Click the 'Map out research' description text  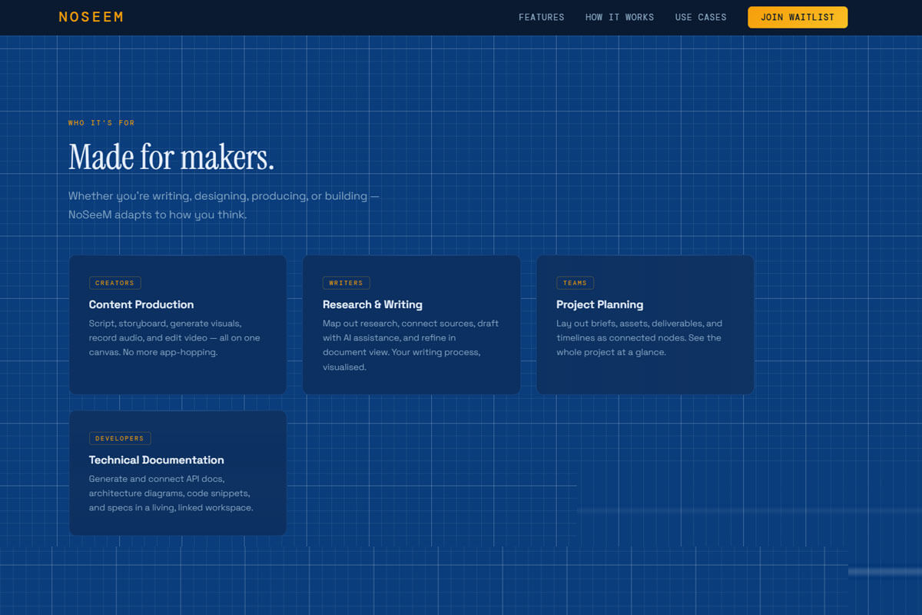coord(411,345)
